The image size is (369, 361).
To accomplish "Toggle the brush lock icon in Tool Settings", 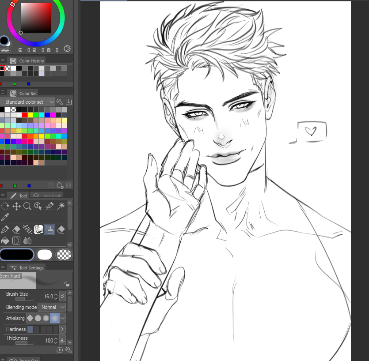I will click(67, 284).
